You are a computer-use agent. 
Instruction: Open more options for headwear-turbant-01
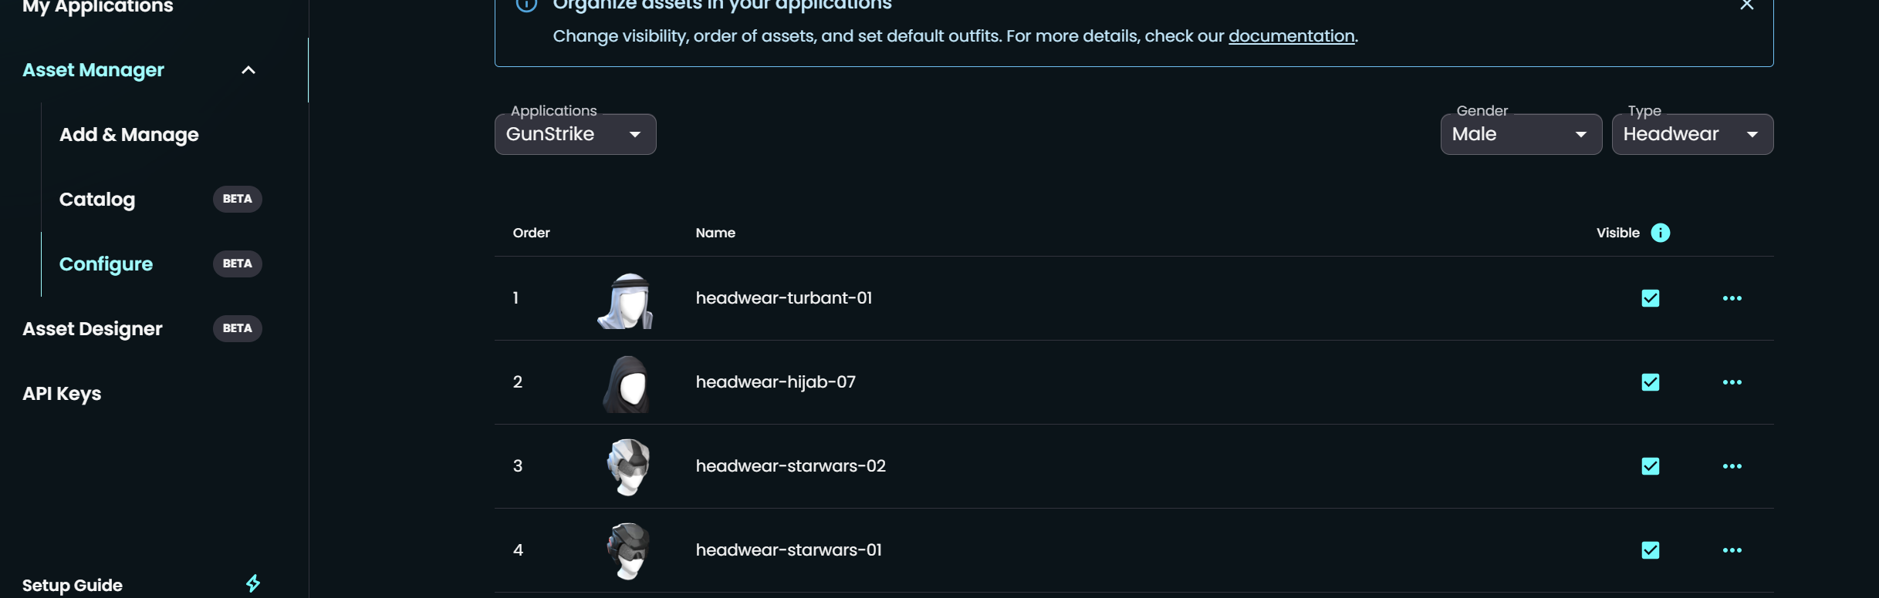click(1732, 298)
